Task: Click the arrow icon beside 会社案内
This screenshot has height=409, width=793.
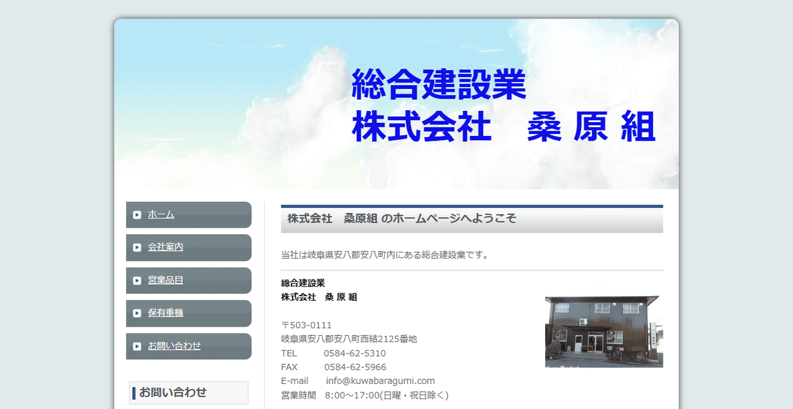Action: tap(137, 247)
